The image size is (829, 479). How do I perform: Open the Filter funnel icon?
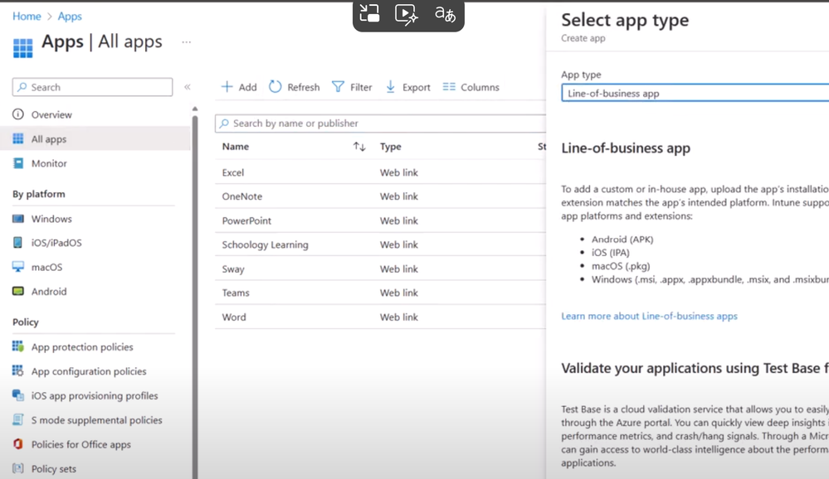click(x=338, y=87)
